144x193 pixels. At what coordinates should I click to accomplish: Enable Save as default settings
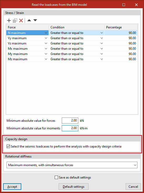pos(56,177)
